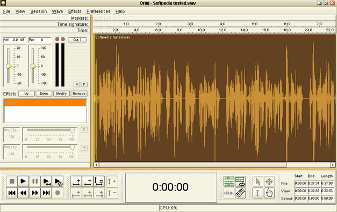Open the Out 1 output selector
337x212 pixels.
(77, 40)
